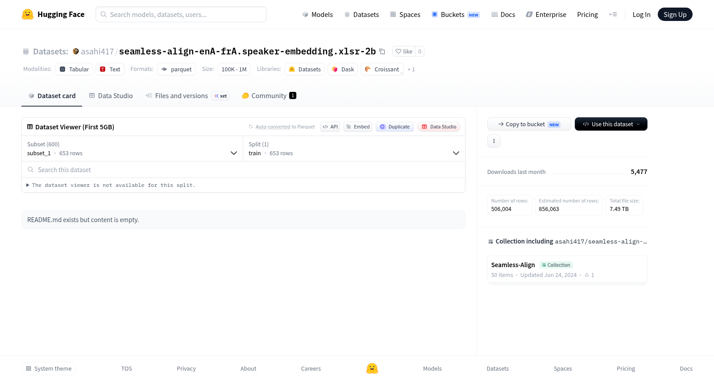Open the footer Pricing link
Screen dimensions: 714x384
tap(626, 368)
